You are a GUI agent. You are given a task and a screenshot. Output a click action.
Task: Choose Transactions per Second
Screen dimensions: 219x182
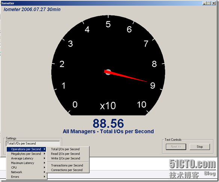pyautogui.click(x=68, y=165)
